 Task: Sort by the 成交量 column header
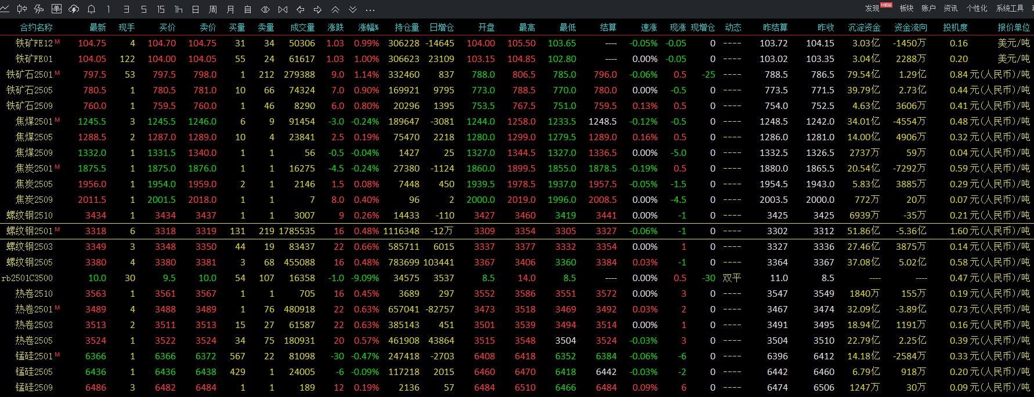[302, 27]
